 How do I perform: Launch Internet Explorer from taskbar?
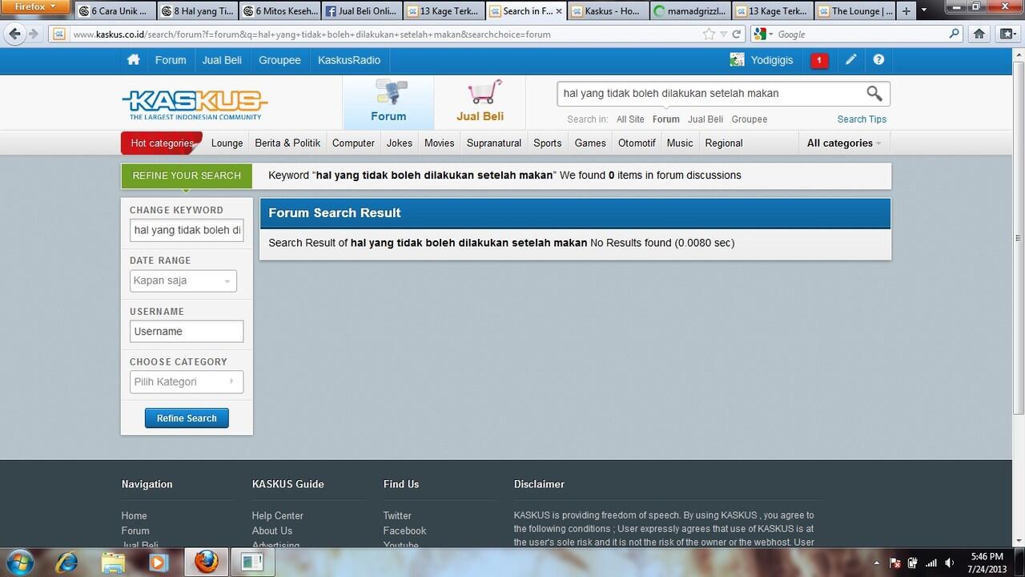pos(67,562)
